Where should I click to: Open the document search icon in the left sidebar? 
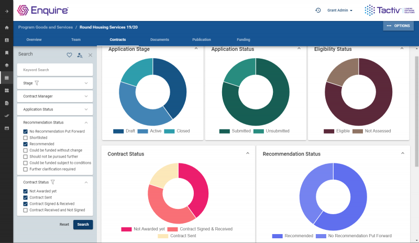coord(7,103)
